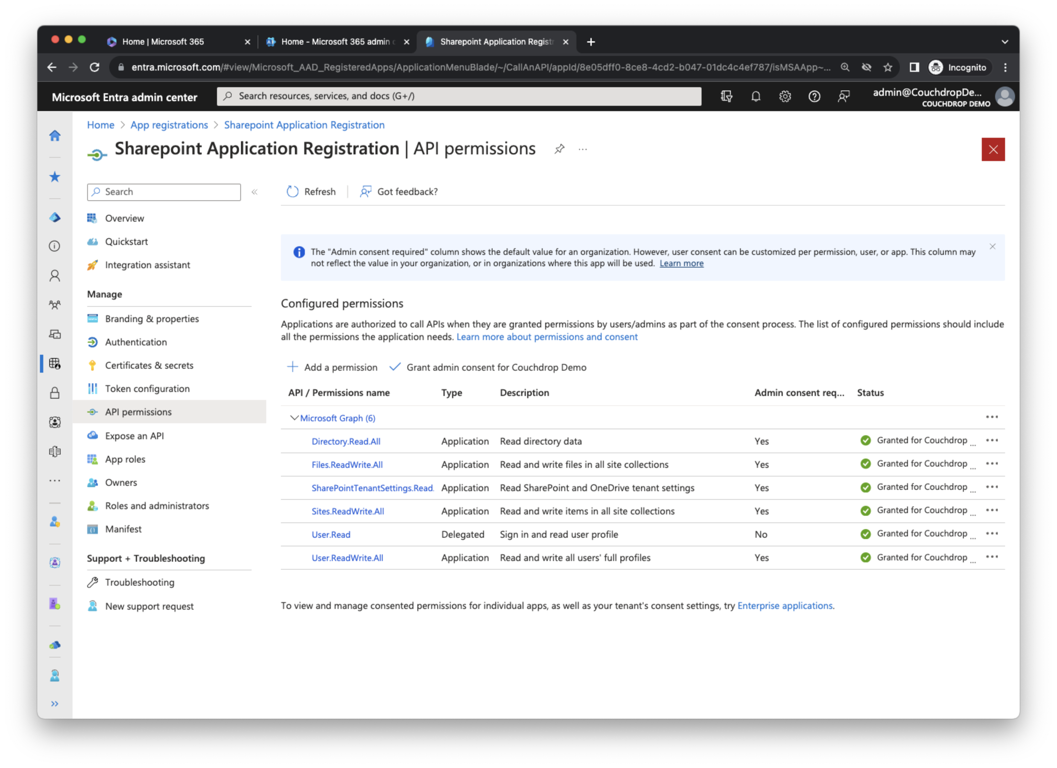
Task: Collapse the Microsoft Graph (6) group
Action: click(x=294, y=418)
